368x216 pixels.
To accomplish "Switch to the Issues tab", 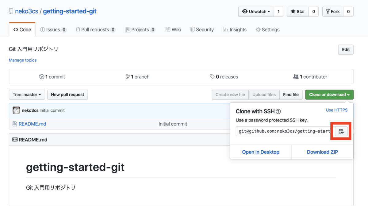I will coord(53,29).
